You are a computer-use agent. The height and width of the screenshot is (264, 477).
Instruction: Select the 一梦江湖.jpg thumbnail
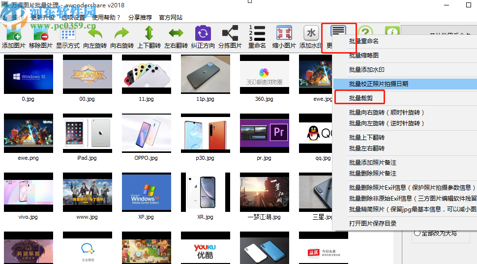[x=265, y=192]
